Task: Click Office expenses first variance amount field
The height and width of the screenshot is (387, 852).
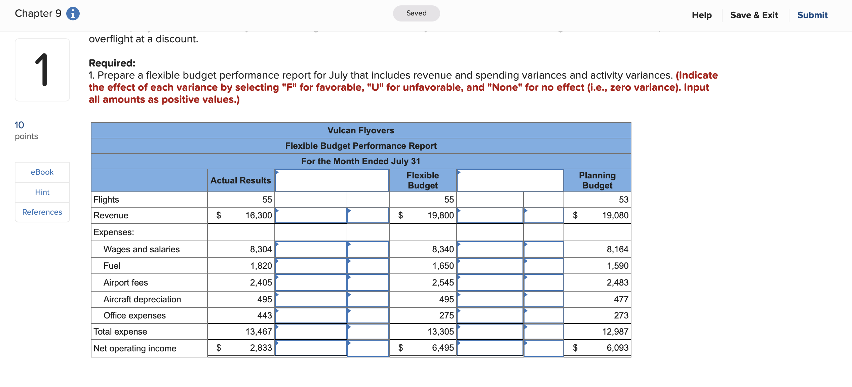Action: click(311, 315)
